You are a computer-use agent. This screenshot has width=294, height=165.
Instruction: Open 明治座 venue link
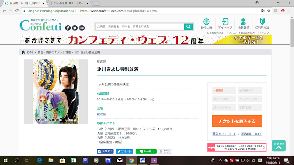[x=101, y=114]
